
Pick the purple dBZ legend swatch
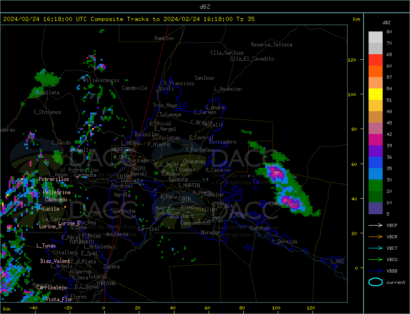coord(375,151)
